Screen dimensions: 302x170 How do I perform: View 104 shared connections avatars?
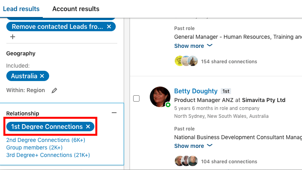(186, 161)
